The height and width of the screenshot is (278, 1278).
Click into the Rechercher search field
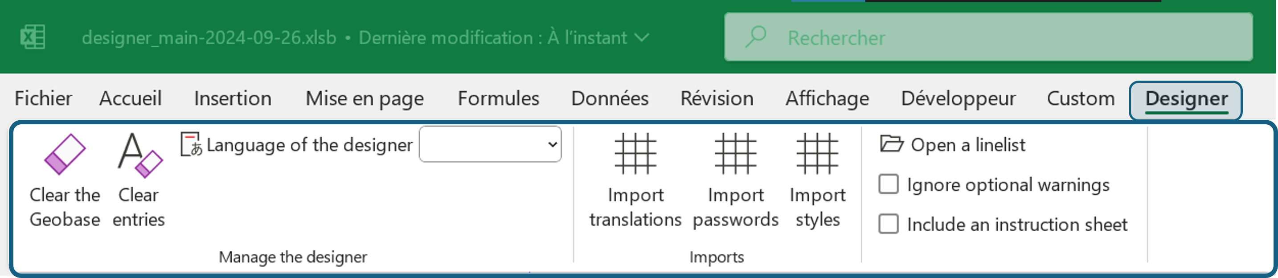(x=988, y=37)
